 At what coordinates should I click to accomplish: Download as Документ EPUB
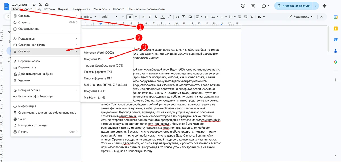tap(107, 91)
